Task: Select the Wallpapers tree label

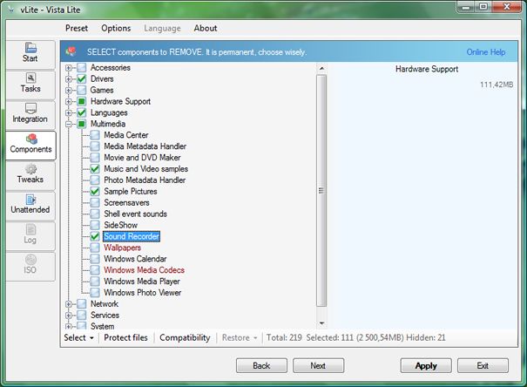Action: click(122, 248)
